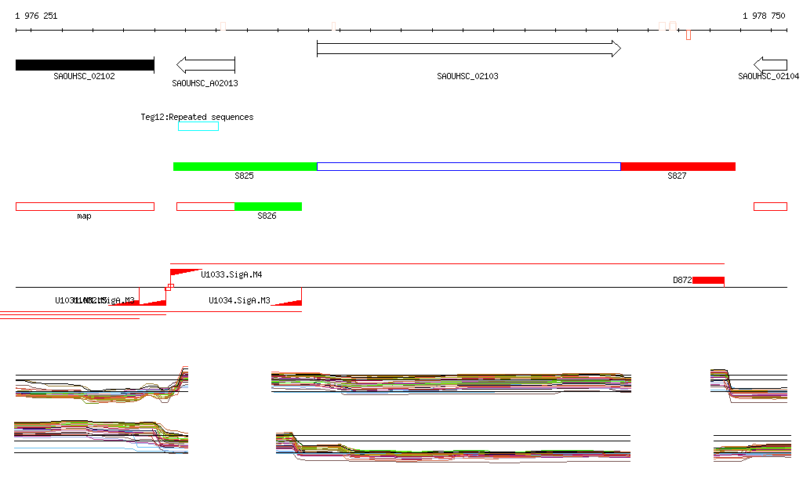Image resolution: width=803 pixels, height=479 pixels.
Task: Select the SAOUHSC_A02013 gene arrow
Action: (205, 65)
